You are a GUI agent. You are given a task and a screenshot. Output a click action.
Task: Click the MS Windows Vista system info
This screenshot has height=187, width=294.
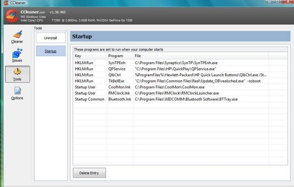33,17
